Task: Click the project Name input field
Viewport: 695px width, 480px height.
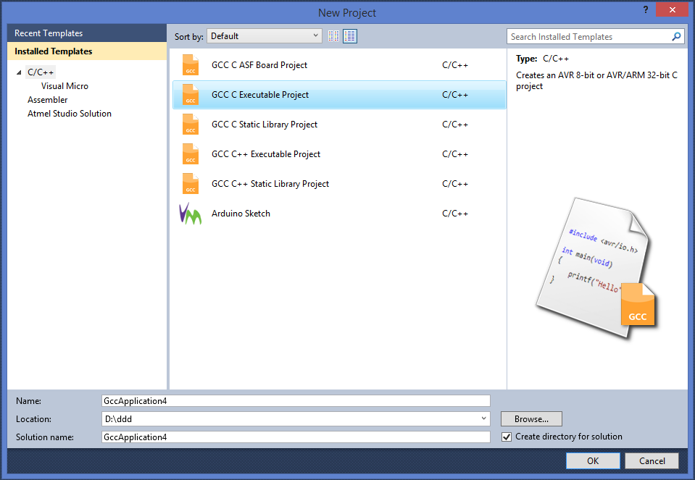Action: point(296,401)
